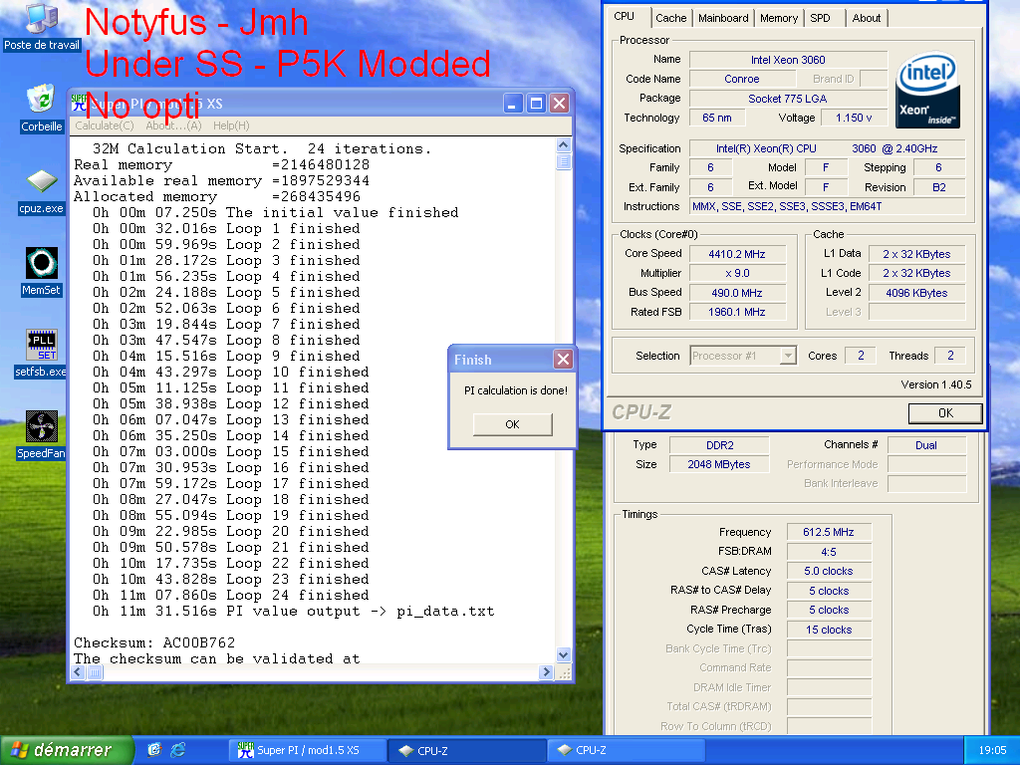Click the Super PI vertical scrollbar thumb
This screenshot has width=1020, height=765.
click(564, 161)
